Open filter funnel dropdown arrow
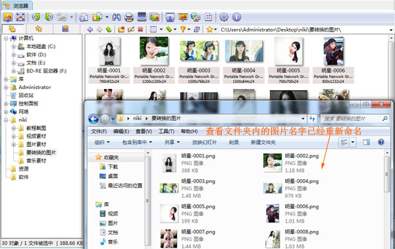Viewport: 395px width, 249px height. [189, 30]
